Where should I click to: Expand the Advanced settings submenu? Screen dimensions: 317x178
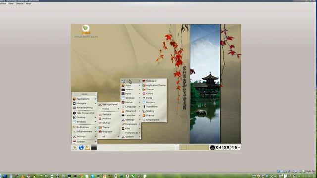point(131,111)
